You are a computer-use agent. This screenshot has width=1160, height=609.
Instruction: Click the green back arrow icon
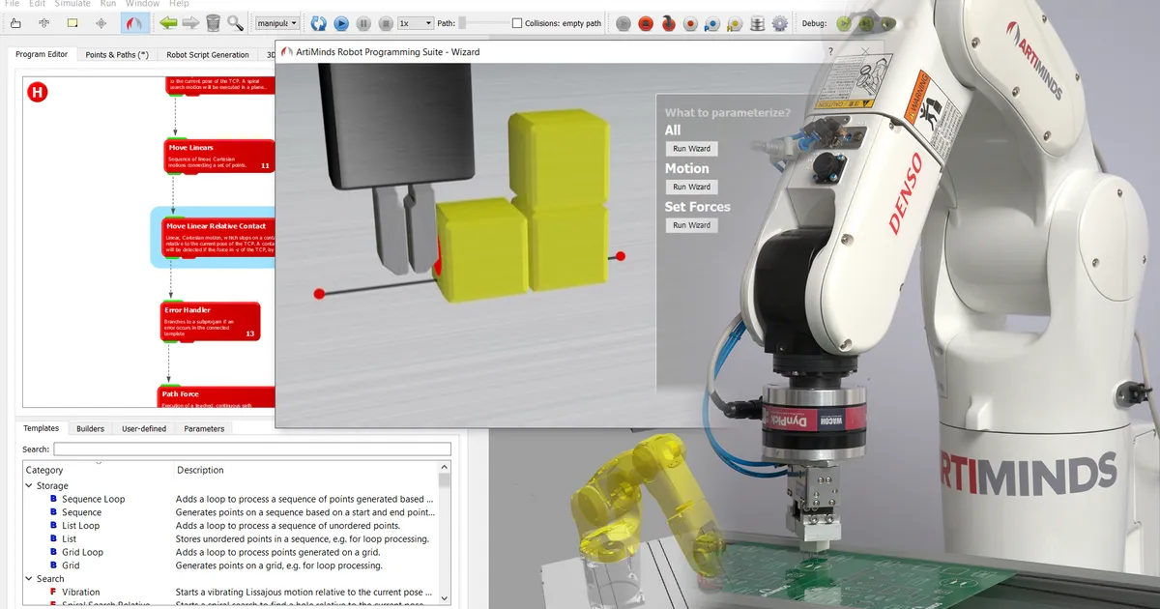coord(168,22)
